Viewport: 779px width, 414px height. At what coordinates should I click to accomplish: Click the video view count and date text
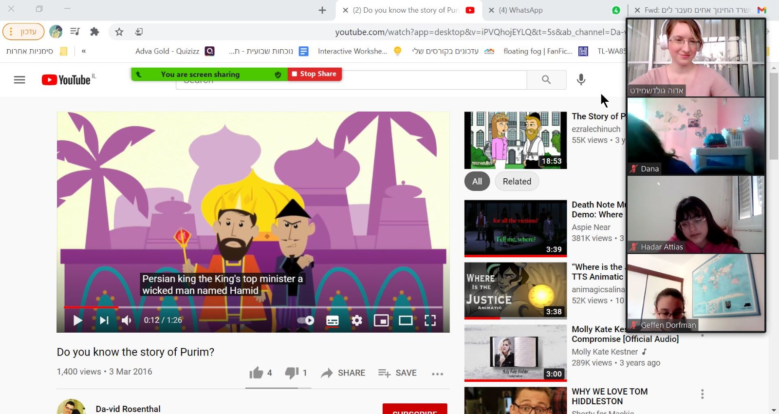104,372
